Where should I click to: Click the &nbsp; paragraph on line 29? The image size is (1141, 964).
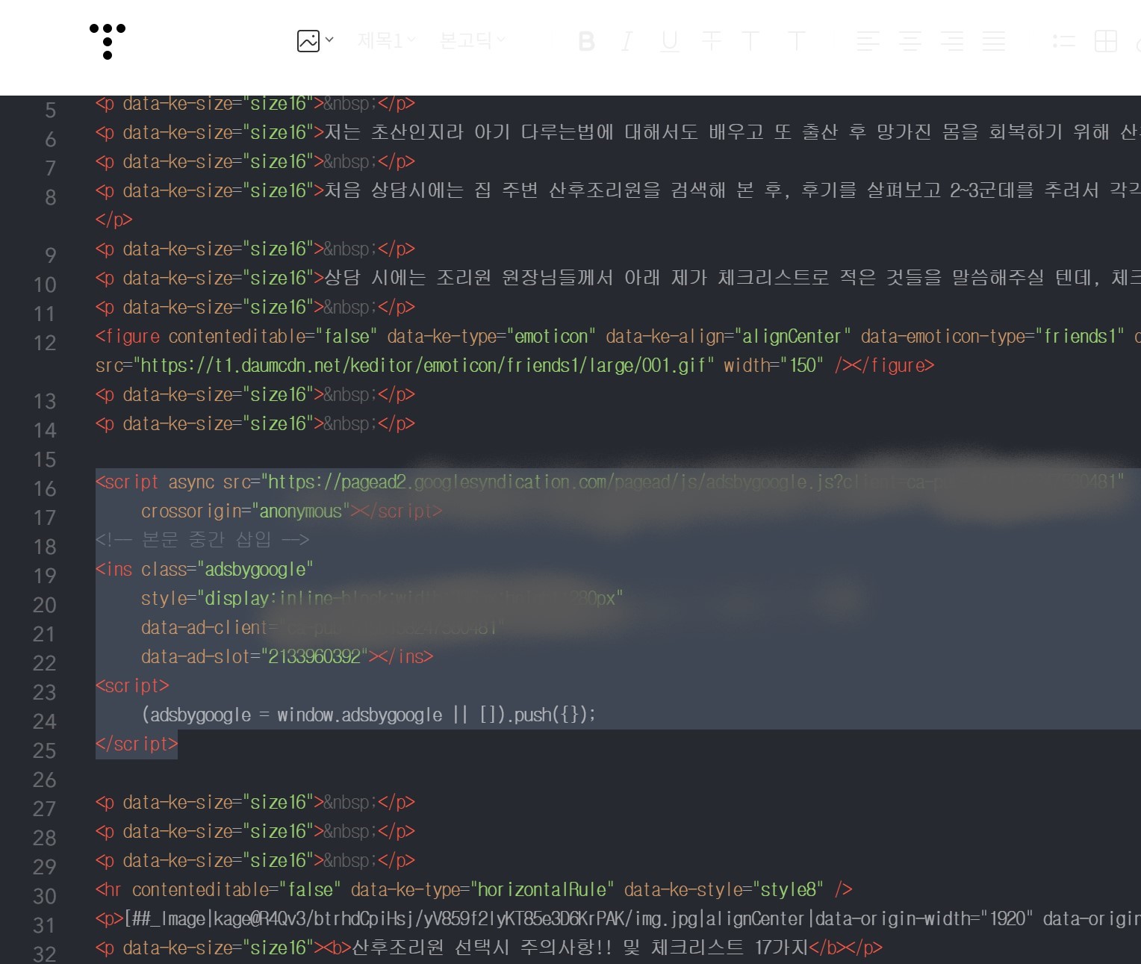coord(255,861)
